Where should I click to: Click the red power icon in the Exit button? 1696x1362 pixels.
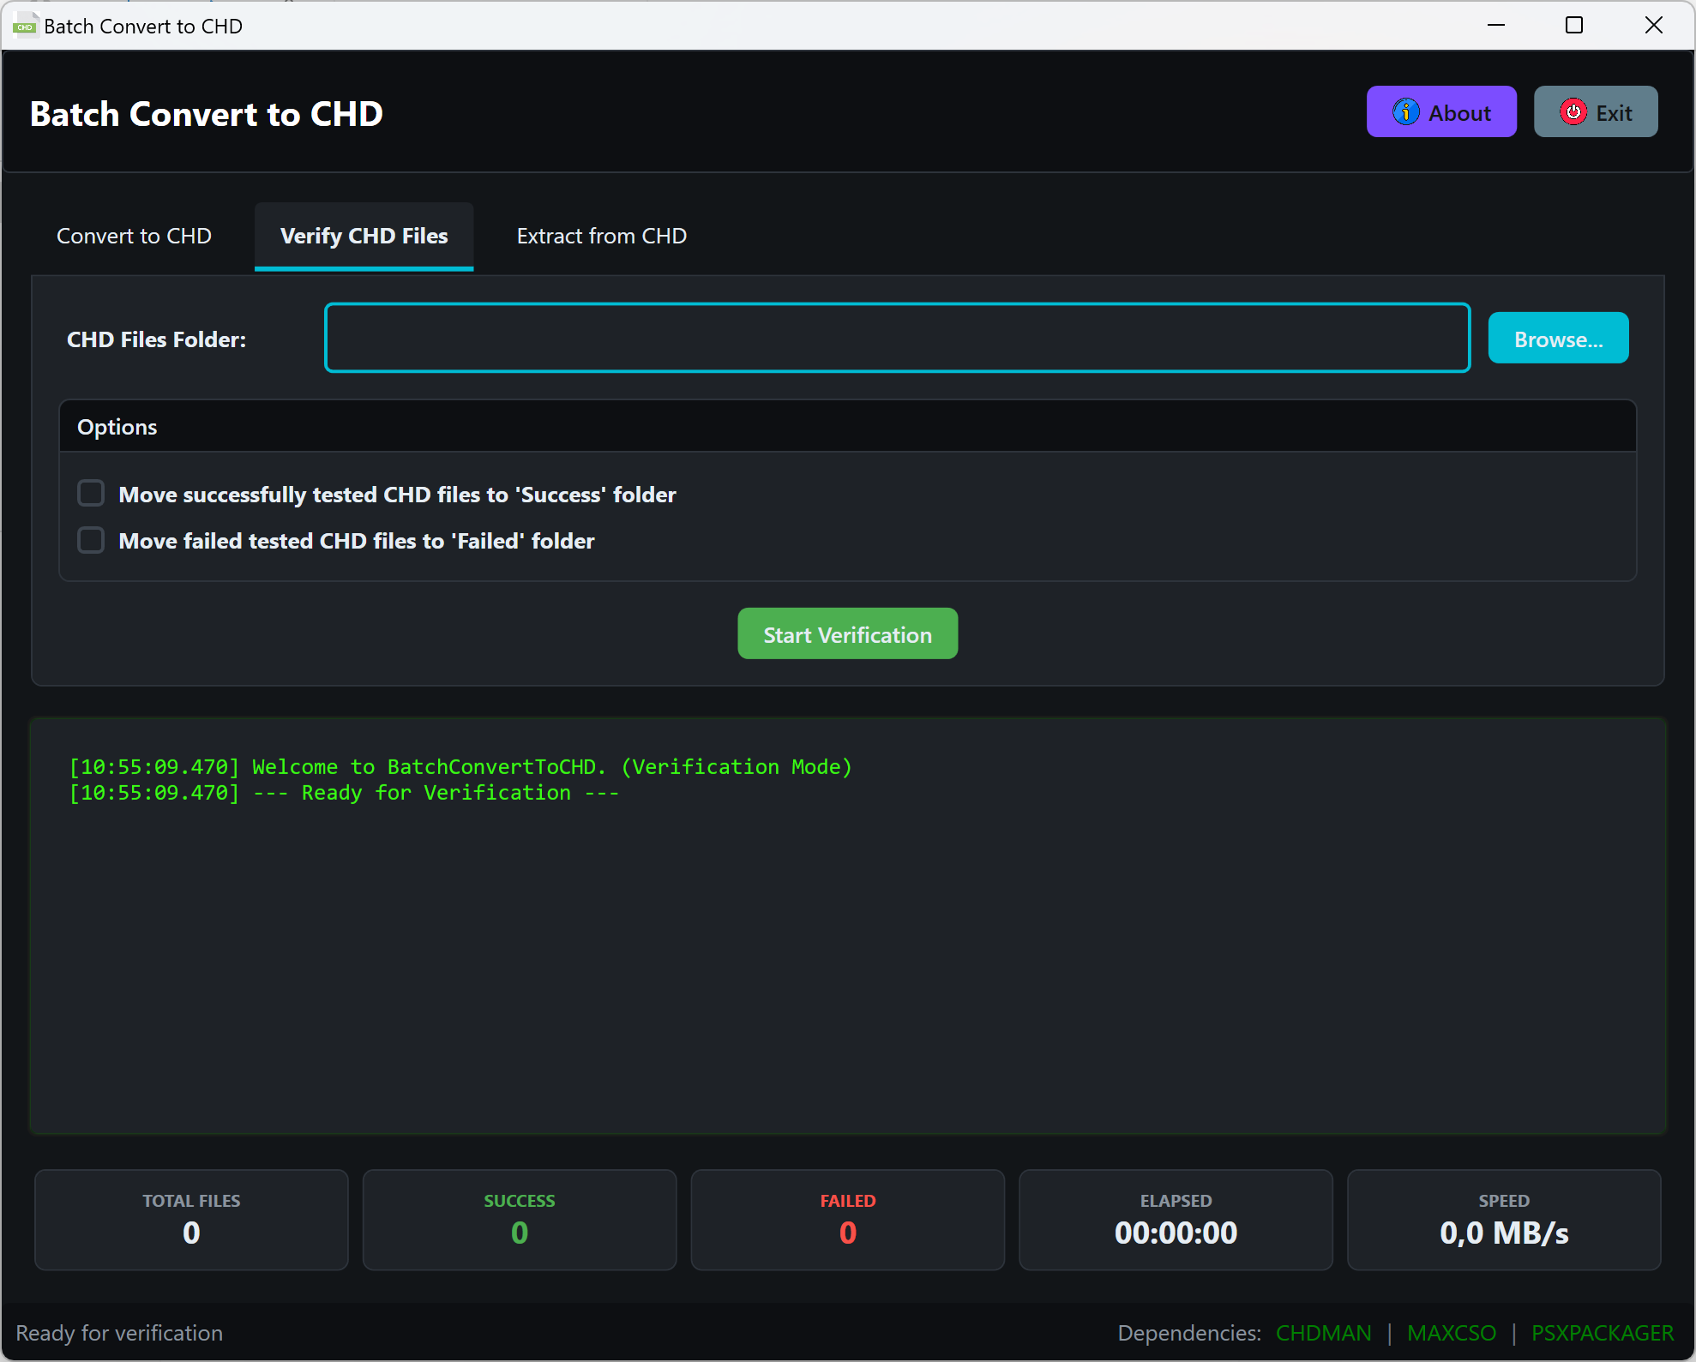pos(1573,112)
